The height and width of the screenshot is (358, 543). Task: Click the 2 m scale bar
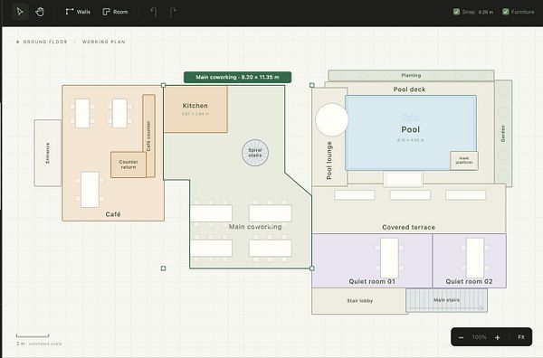(33, 335)
